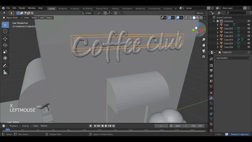Open the Output properties tab
This screenshot has width=252, height=142.
[x=211, y=71]
